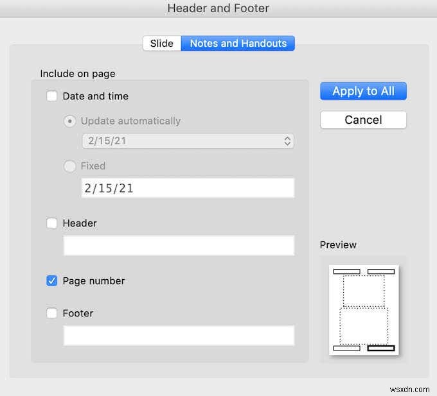The height and width of the screenshot is (396, 437).
Task: Click the Include on page label
Action: (78, 74)
